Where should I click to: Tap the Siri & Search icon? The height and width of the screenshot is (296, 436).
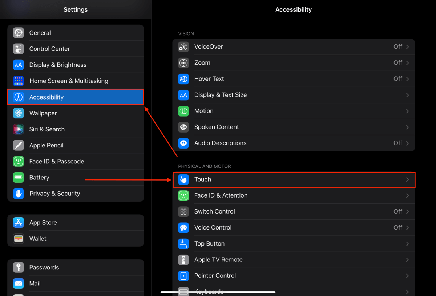pyautogui.click(x=19, y=129)
